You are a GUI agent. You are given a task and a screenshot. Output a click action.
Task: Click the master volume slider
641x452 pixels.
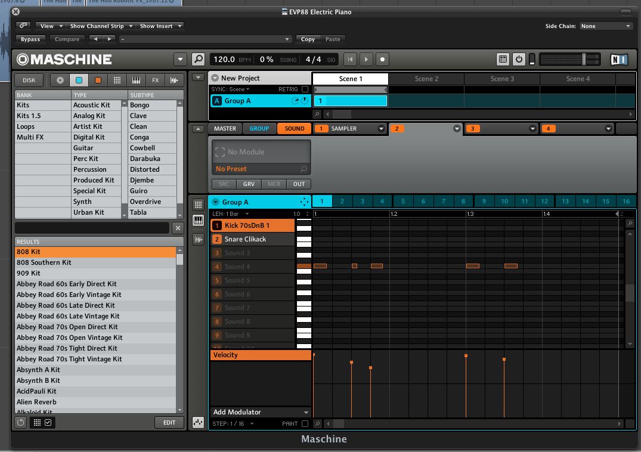(x=570, y=59)
